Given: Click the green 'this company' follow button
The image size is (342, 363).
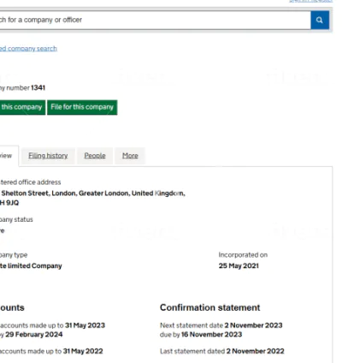Looking at the screenshot, I should coord(22,107).
